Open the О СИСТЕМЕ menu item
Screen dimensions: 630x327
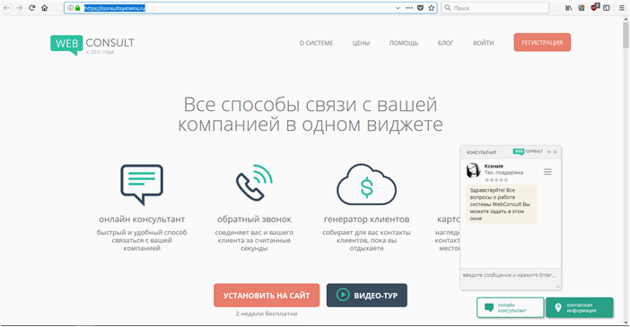316,43
